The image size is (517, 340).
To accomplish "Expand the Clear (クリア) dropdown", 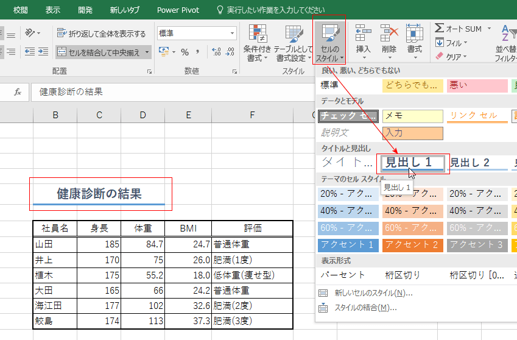I will [x=452, y=57].
